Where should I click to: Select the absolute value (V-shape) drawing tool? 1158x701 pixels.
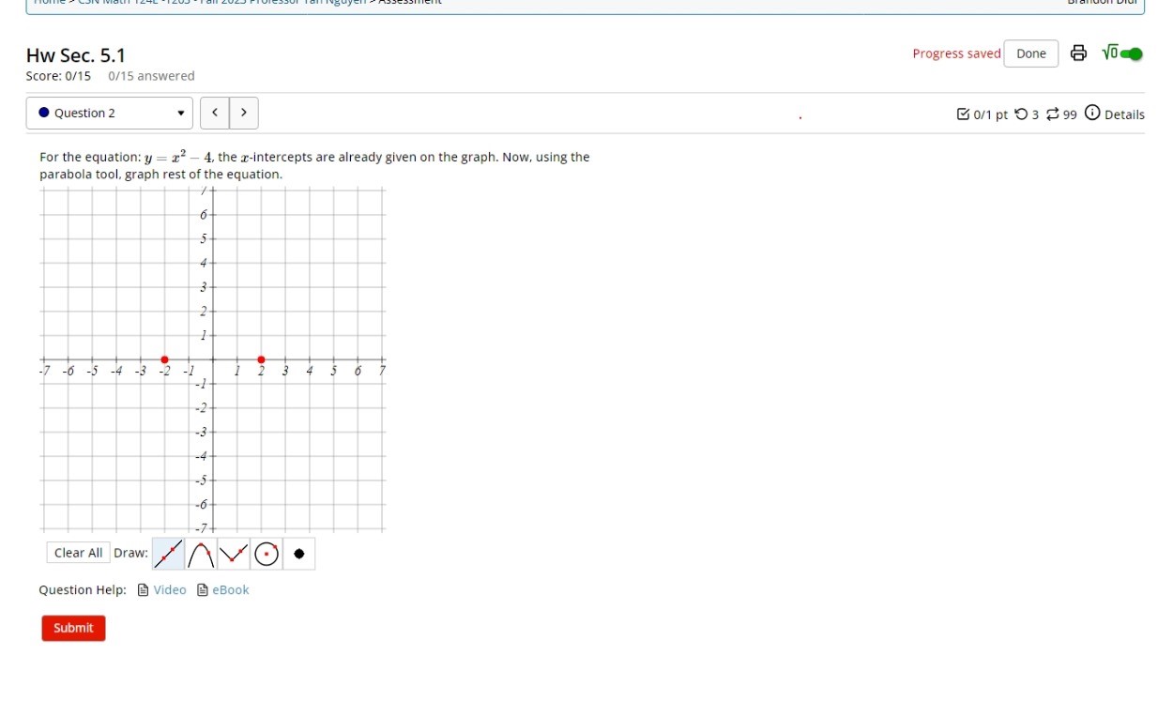coord(233,554)
